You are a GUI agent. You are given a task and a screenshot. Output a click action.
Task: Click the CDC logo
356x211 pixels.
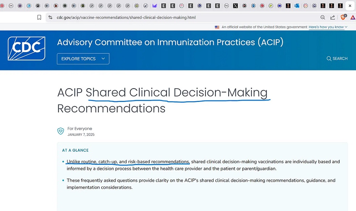(x=26, y=48)
